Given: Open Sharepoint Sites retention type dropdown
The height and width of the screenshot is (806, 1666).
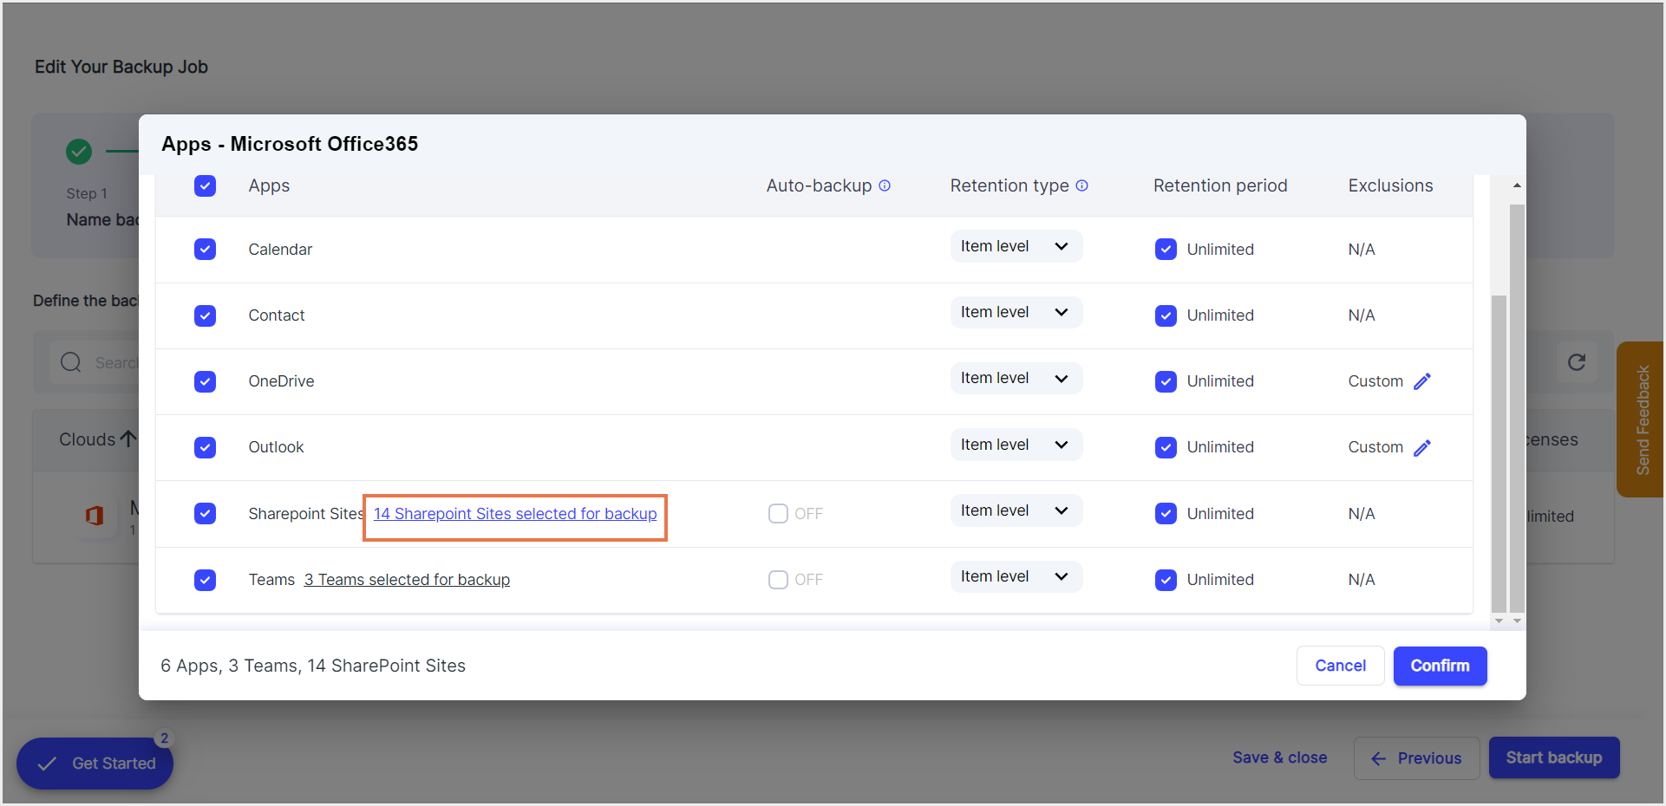Looking at the screenshot, I should (1016, 510).
